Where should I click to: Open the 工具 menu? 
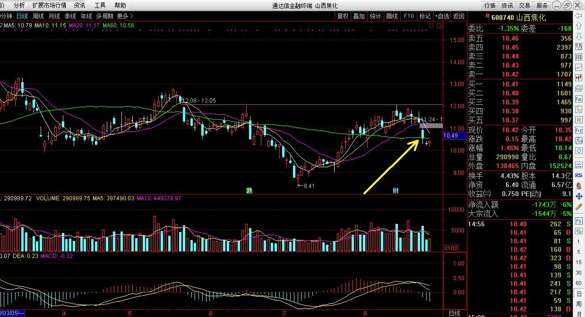coord(100,5)
